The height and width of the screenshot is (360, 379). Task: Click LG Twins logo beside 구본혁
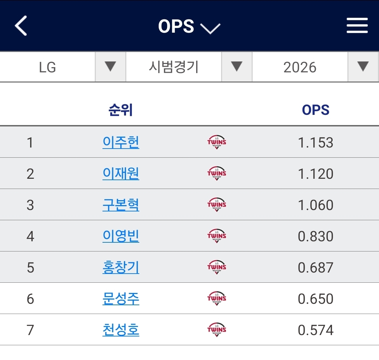point(217,205)
